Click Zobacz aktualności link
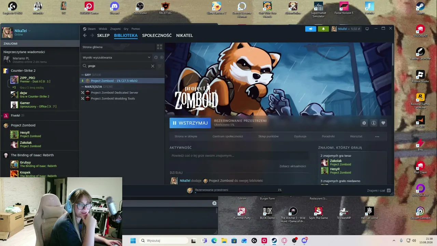This screenshot has width=437, height=246. [x=293, y=166]
